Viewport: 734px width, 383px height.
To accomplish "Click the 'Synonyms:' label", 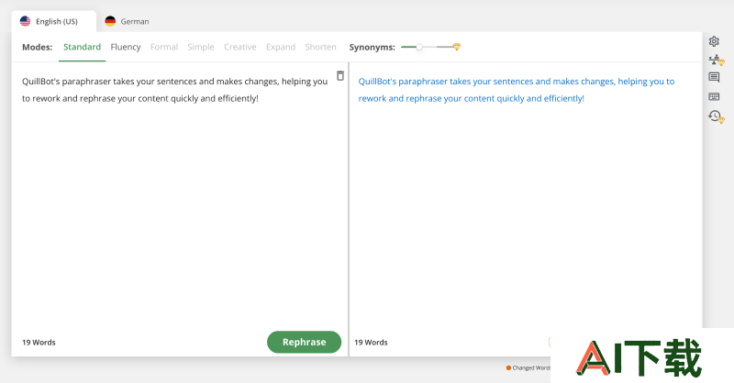I will tap(373, 48).
